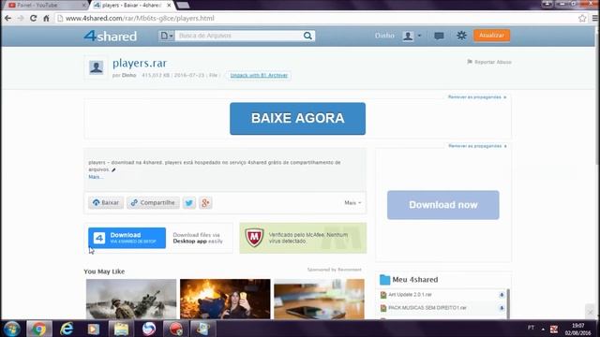The height and width of the screenshot is (337, 600).
Task: Click the Meu 4shared folder icon
Action: (384, 280)
